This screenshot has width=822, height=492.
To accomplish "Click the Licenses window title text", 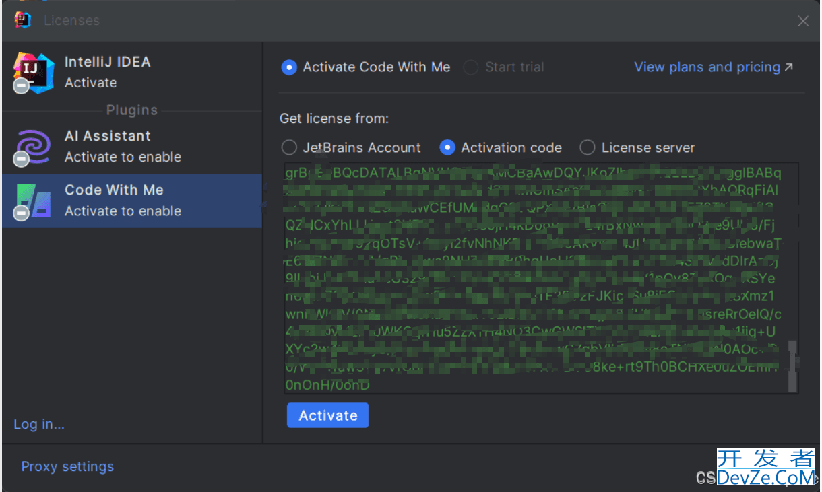I will 71,20.
